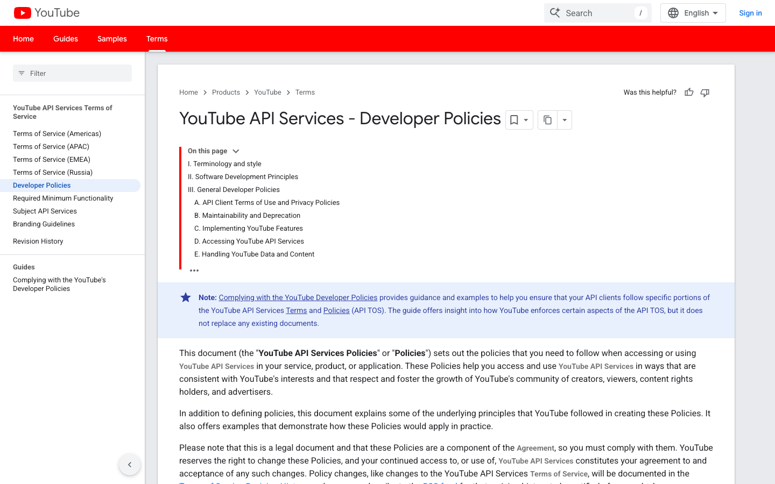
Task: Jump to C. Implementing YouTube Features
Action: pyautogui.click(x=249, y=229)
